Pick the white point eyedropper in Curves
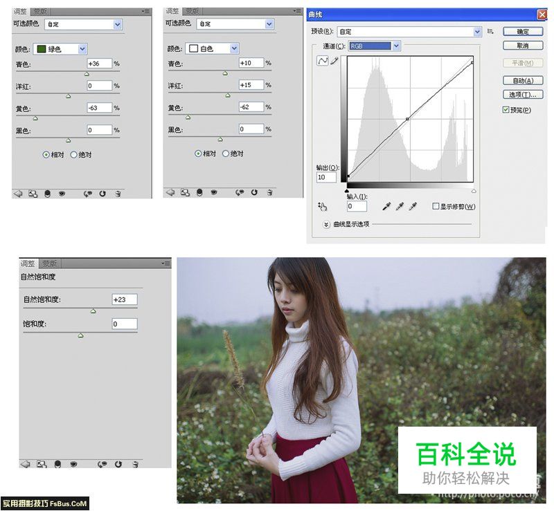 tap(413, 206)
